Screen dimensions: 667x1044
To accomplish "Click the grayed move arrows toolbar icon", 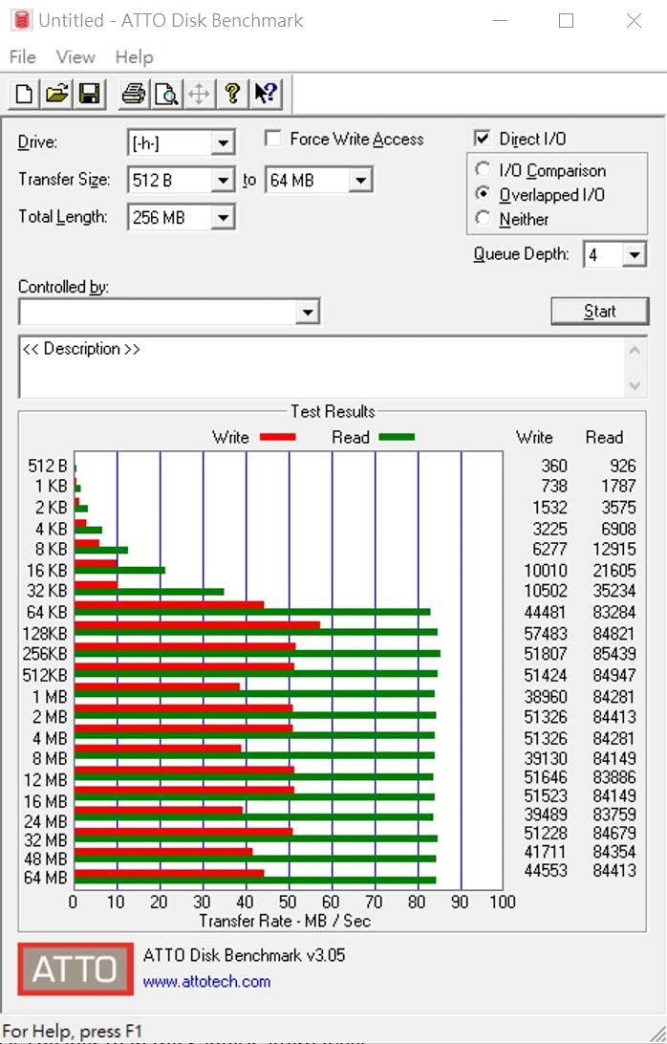I will (199, 94).
